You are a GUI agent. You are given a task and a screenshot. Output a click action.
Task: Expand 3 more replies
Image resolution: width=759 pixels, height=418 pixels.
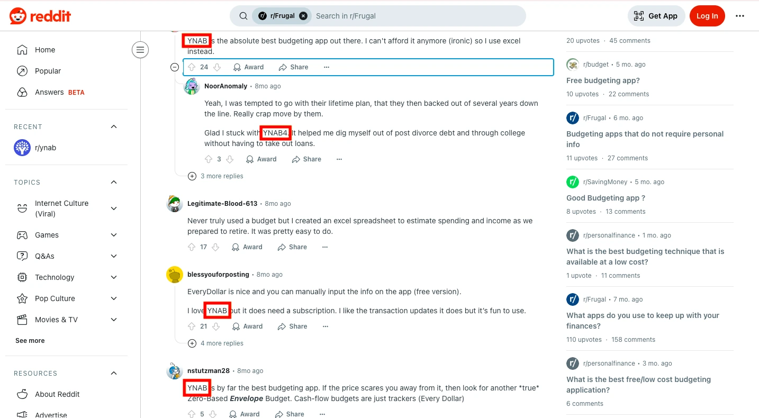pyautogui.click(x=216, y=176)
